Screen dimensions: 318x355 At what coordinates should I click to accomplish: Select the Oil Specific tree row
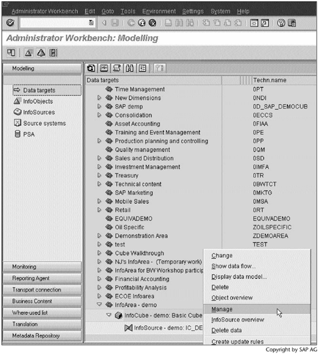click(129, 227)
